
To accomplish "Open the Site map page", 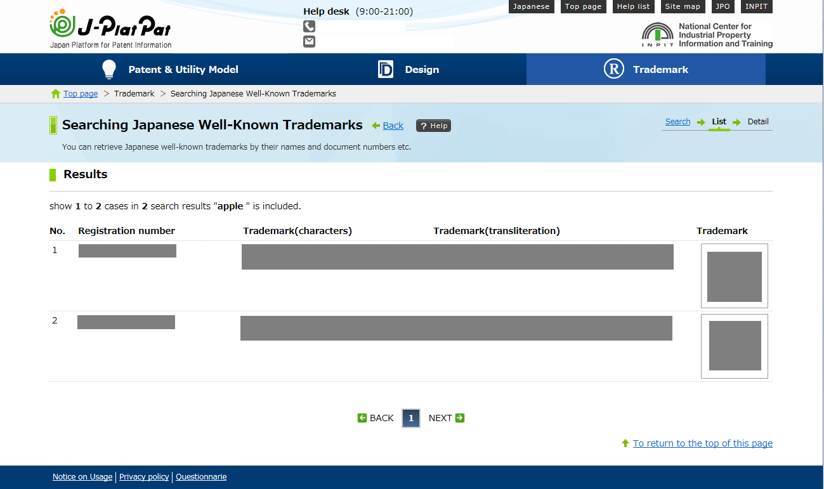I will (683, 6).
